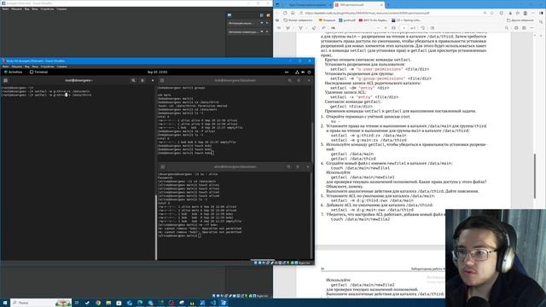Viewport: 546px width, 307px height.
Task: Open Task View on the taskbar
Action: click(77, 303)
